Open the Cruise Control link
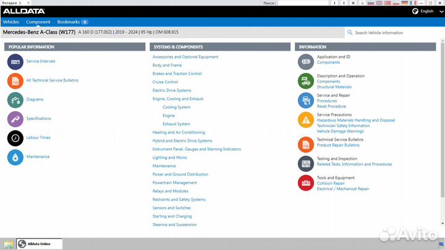 [166, 82]
